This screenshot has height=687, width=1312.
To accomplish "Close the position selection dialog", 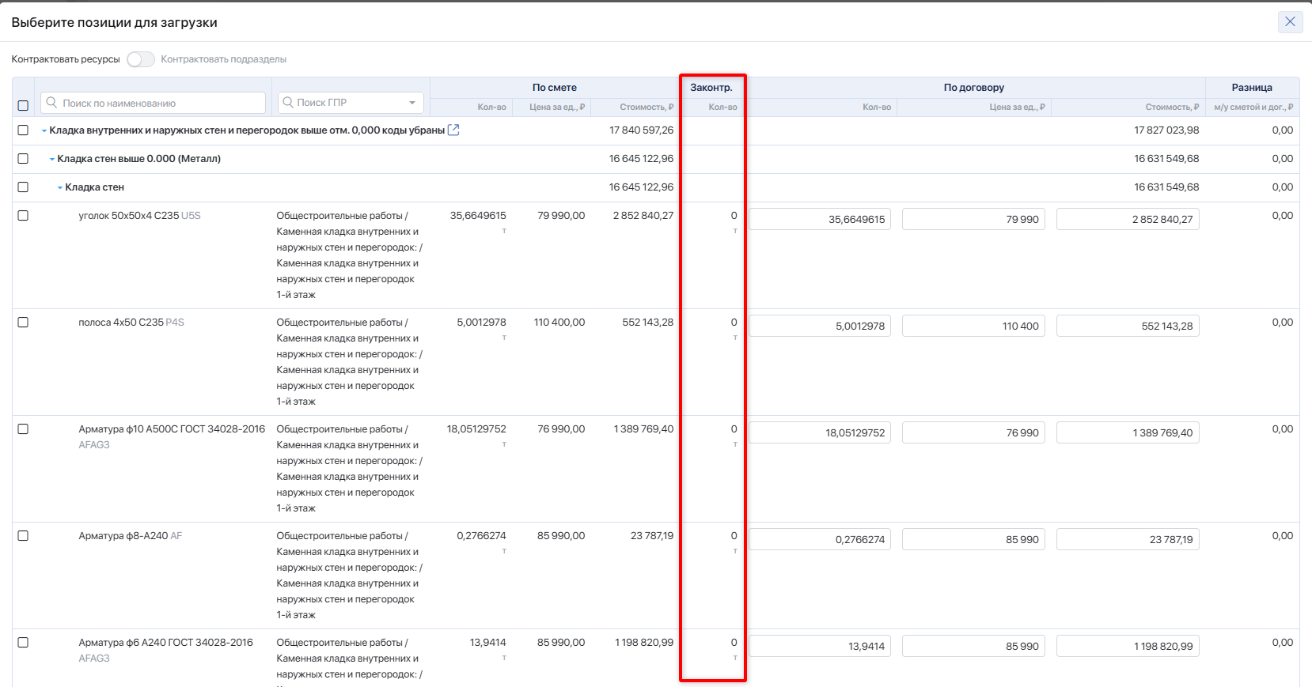I will [1290, 22].
